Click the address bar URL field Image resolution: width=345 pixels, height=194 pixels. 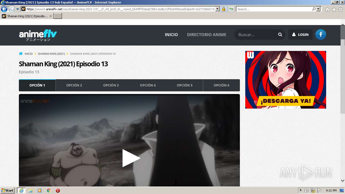click(120, 9)
